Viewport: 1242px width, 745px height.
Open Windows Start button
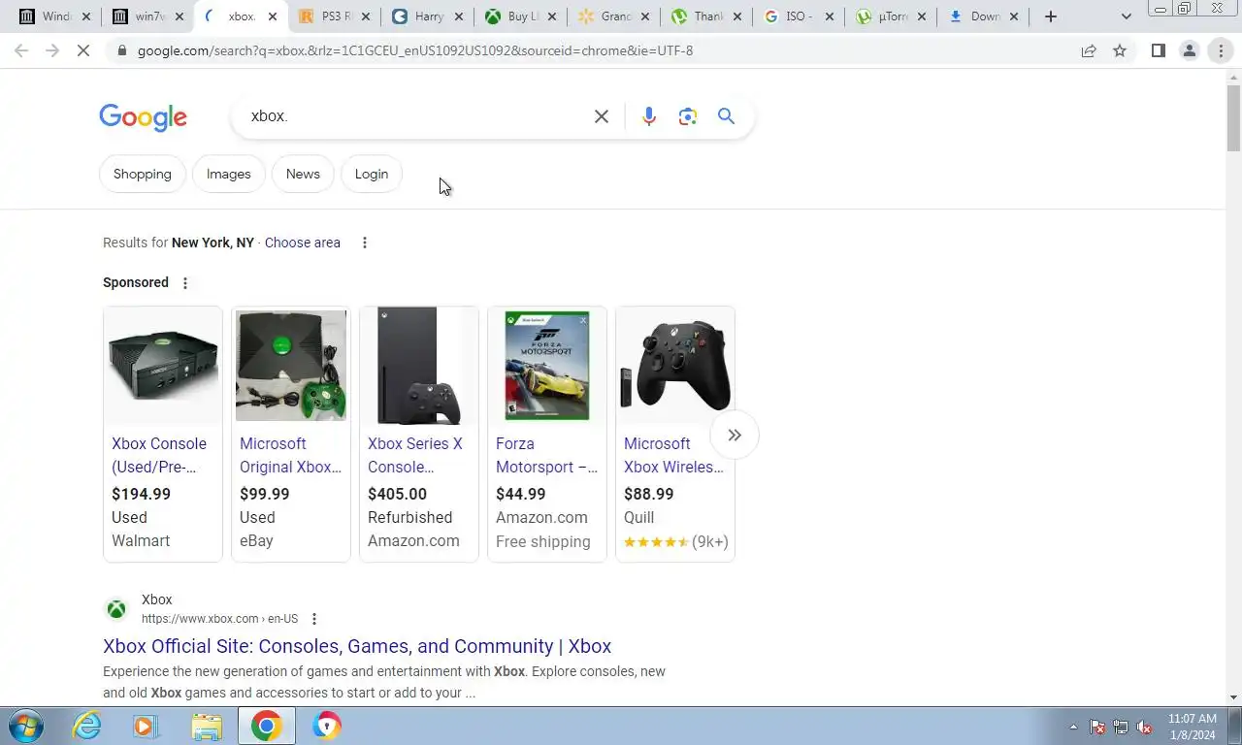pyautogui.click(x=26, y=726)
